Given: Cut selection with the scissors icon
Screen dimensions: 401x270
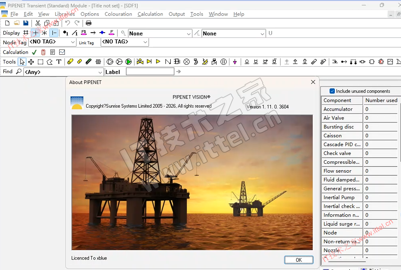Looking at the screenshot, I should (x=38, y=23).
